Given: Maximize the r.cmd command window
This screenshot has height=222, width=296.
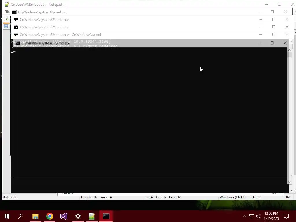Looking at the screenshot, I should pos(274,35).
